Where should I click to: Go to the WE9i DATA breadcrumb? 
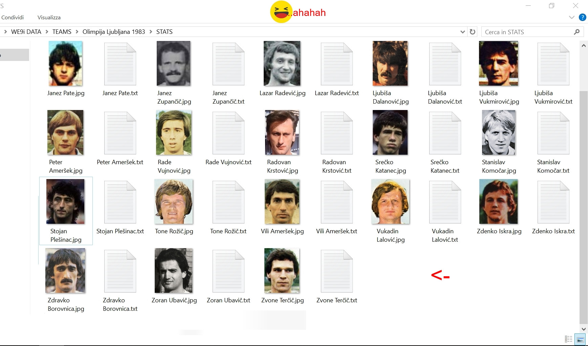(x=26, y=32)
